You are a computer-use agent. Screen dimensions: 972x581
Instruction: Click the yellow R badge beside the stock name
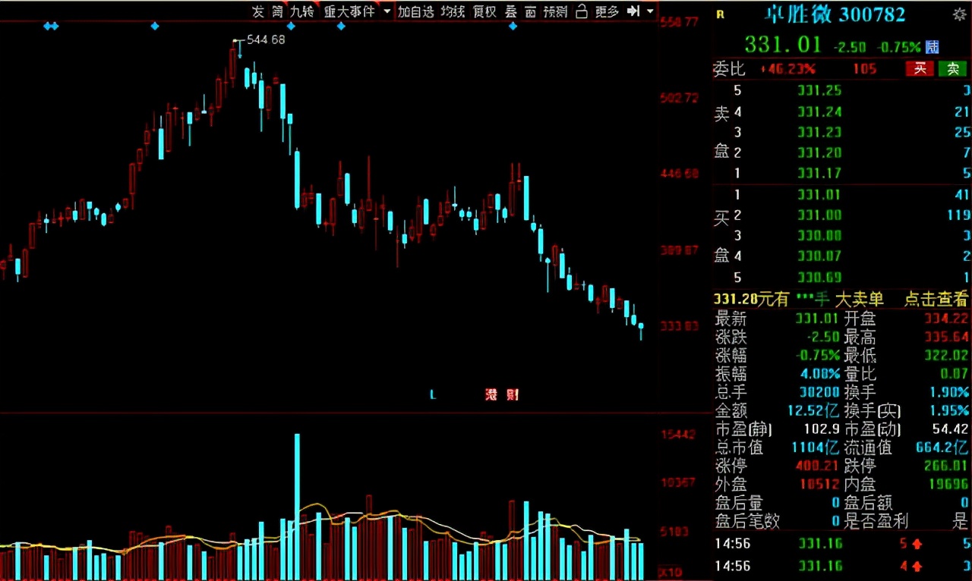(x=721, y=14)
